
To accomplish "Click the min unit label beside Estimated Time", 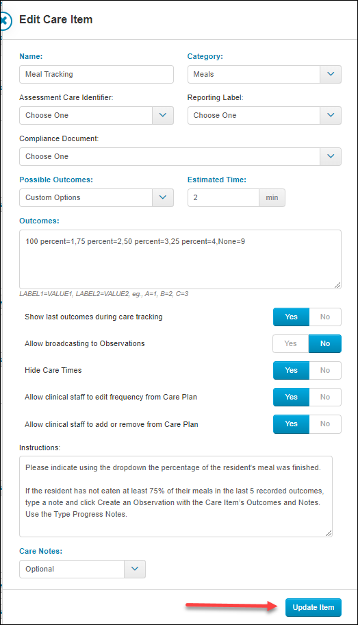I will pyautogui.click(x=272, y=197).
